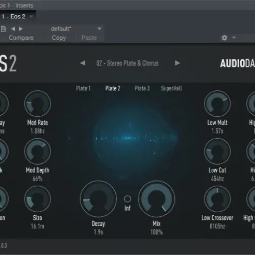
Task: Go to next host preset arrow
Action: [20, 29]
